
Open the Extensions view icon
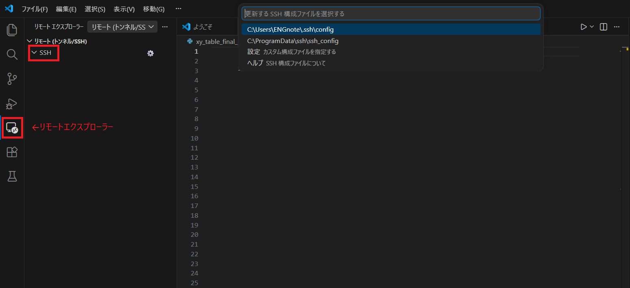pos(12,152)
